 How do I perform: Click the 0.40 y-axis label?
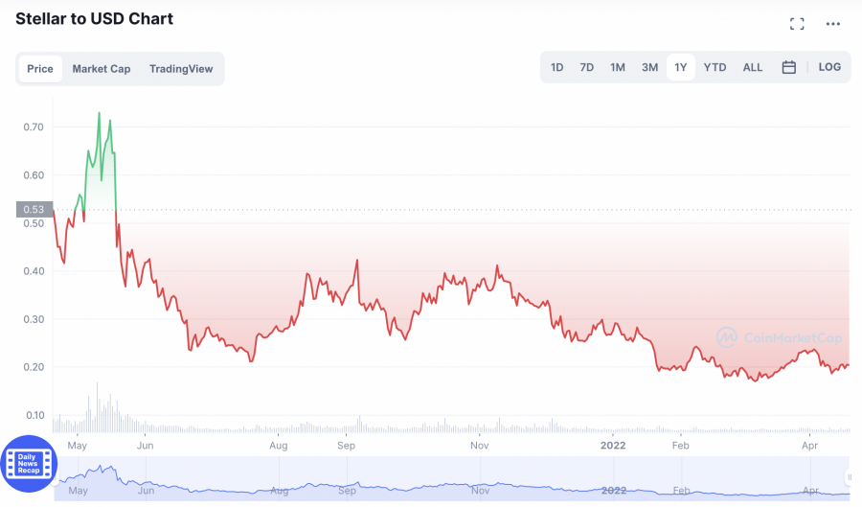pyautogui.click(x=34, y=271)
